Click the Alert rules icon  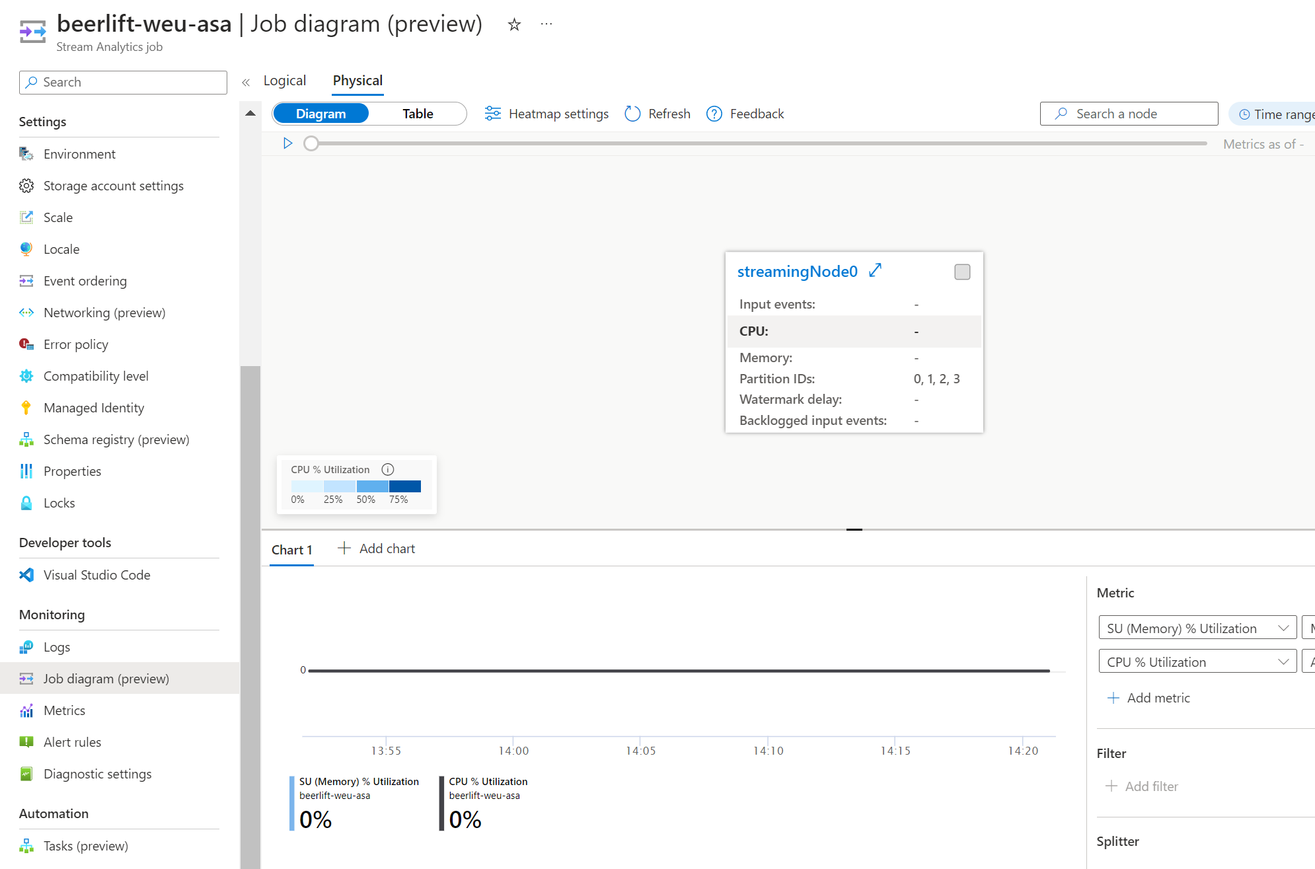[26, 742]
